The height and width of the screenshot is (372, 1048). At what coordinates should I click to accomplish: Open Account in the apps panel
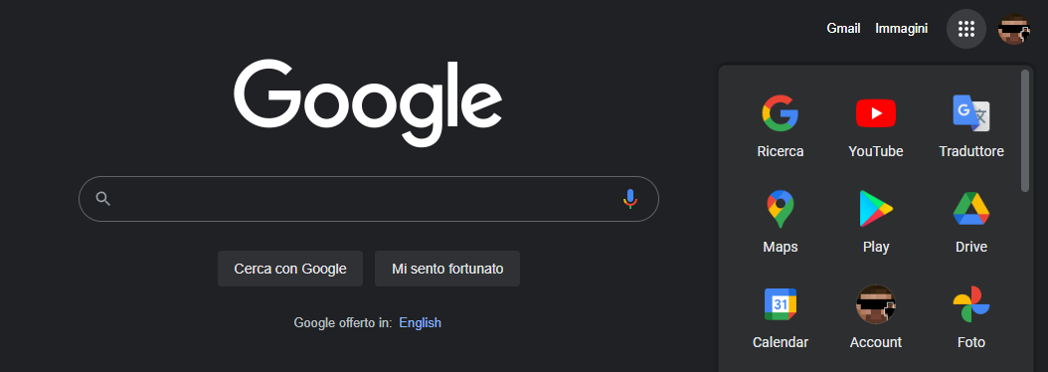tap(876, 318)
